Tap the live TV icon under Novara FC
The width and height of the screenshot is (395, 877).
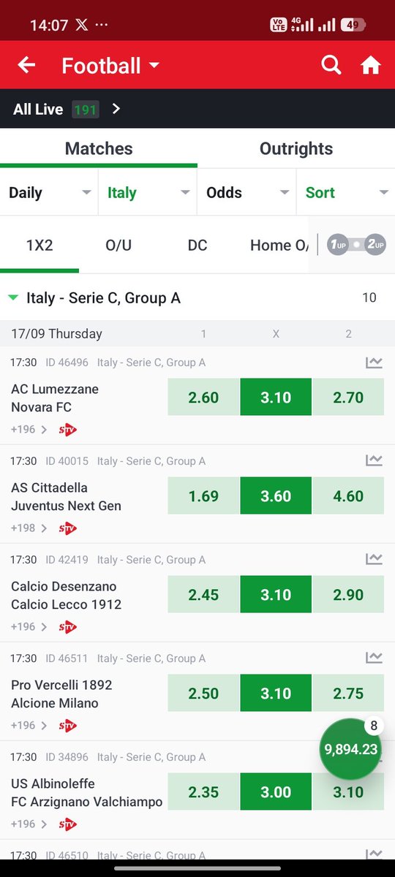[68, 429]
